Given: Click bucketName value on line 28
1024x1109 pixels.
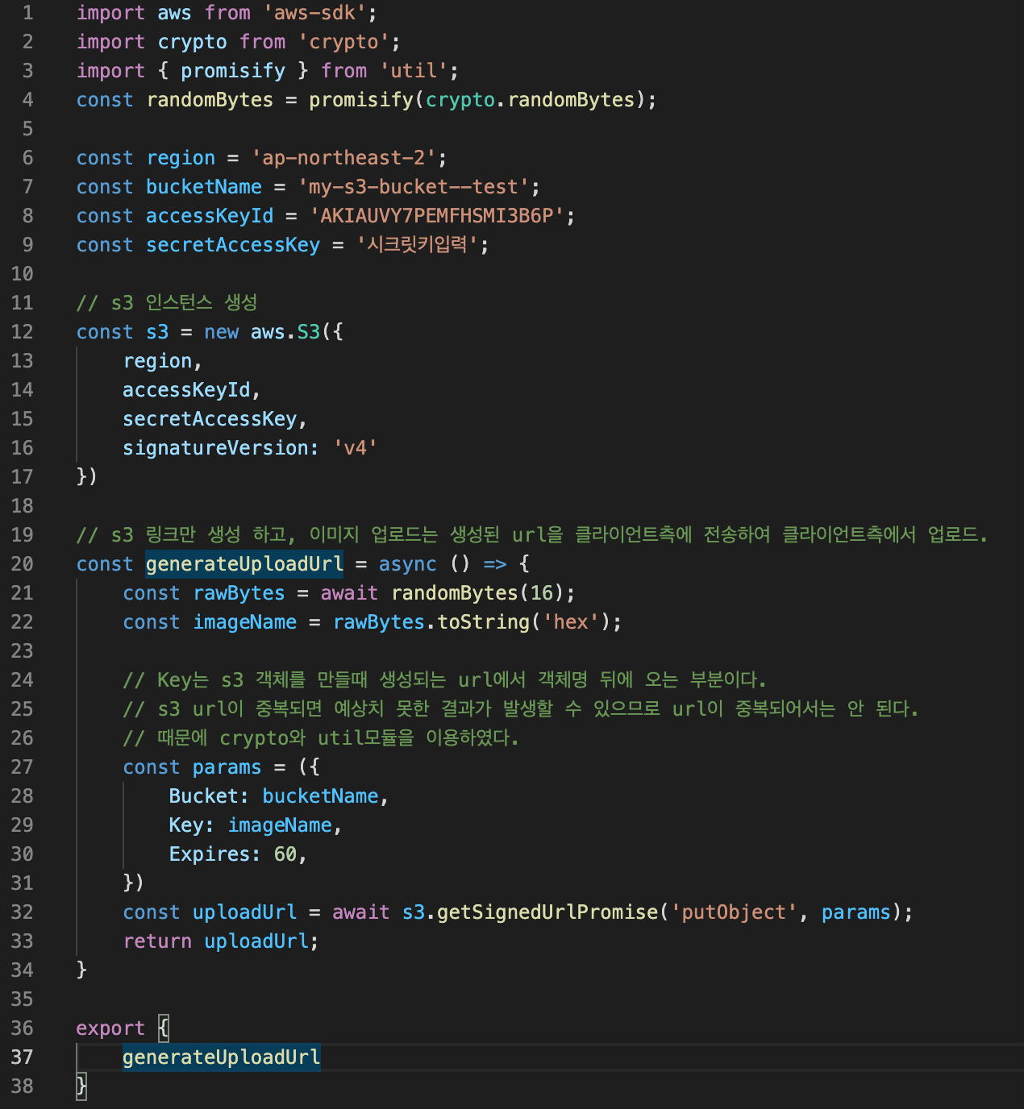Looking at the screenshot, I should 321,796.
